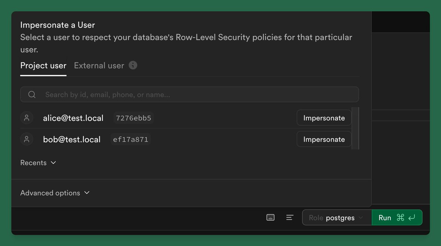Click the return arrow icon on Run
Screen dimensions: 441x246
[412, 218]
